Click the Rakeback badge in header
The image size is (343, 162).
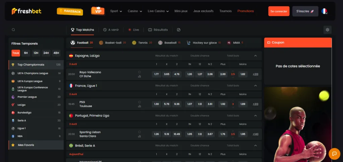pos(70,11)
